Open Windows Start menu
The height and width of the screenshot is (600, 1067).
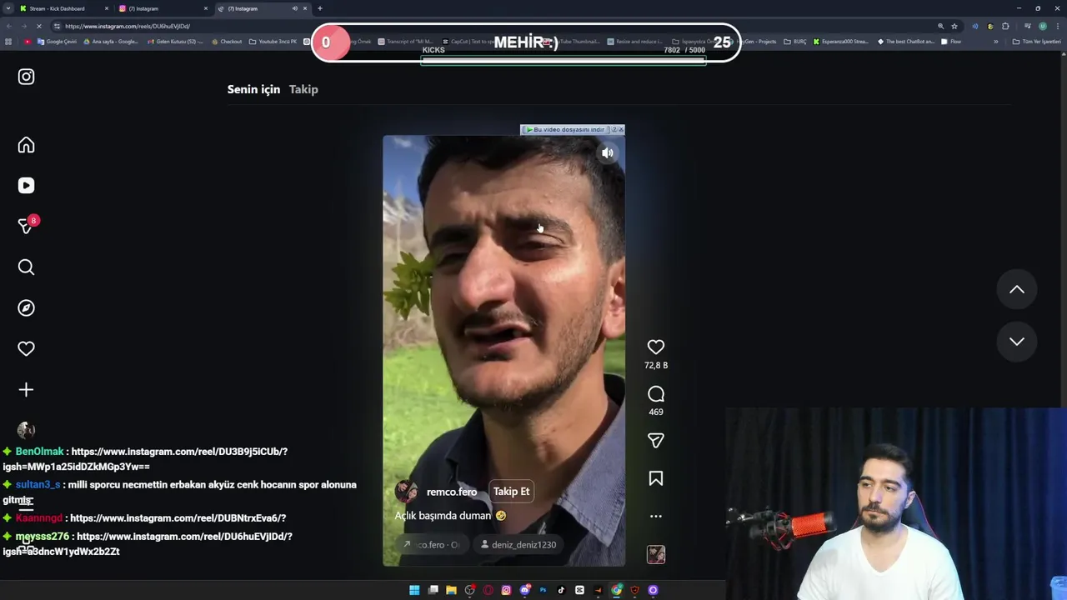tap(414, 590)
